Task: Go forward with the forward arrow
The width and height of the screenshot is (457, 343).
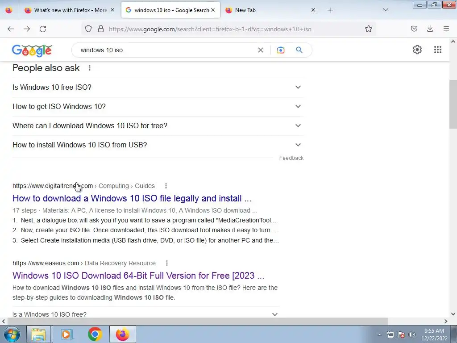Action: pyautogui.click(x=27, y=29)
